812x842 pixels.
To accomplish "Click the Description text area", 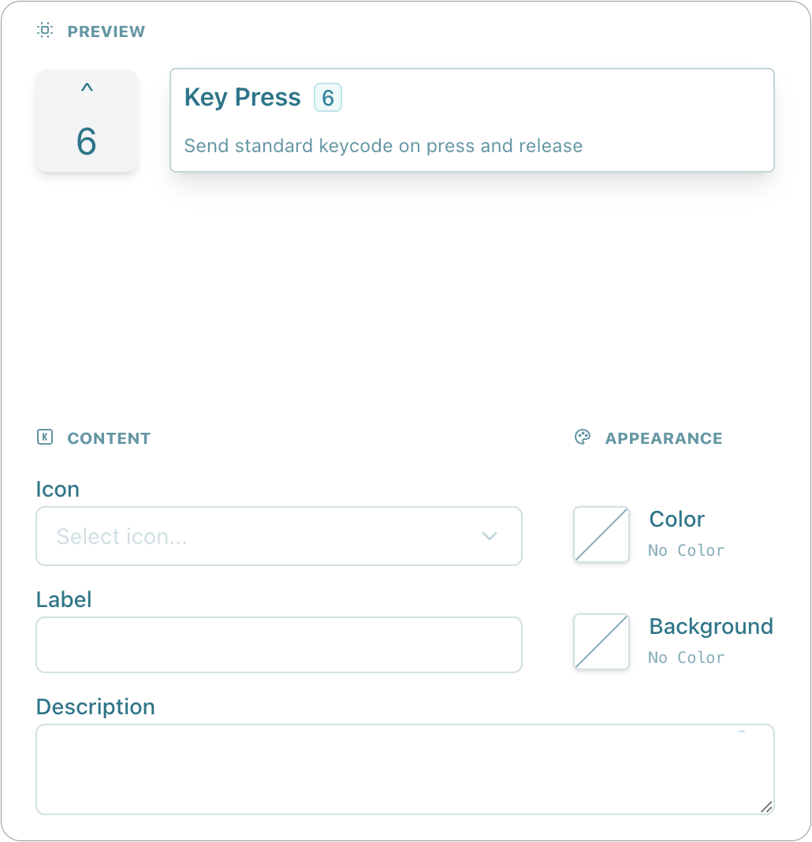I will [405, 769].
